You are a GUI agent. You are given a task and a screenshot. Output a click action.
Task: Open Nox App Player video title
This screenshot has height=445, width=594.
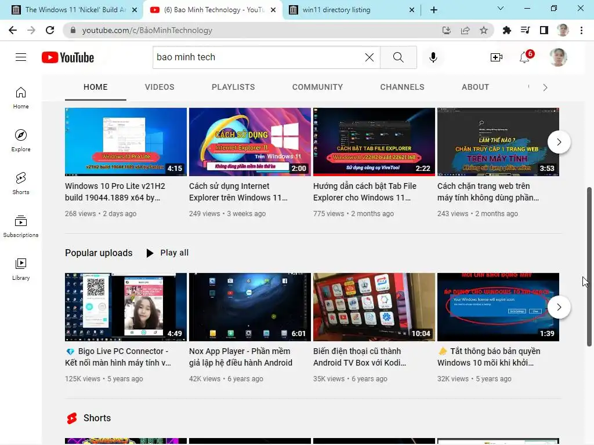tap(241, 357)
